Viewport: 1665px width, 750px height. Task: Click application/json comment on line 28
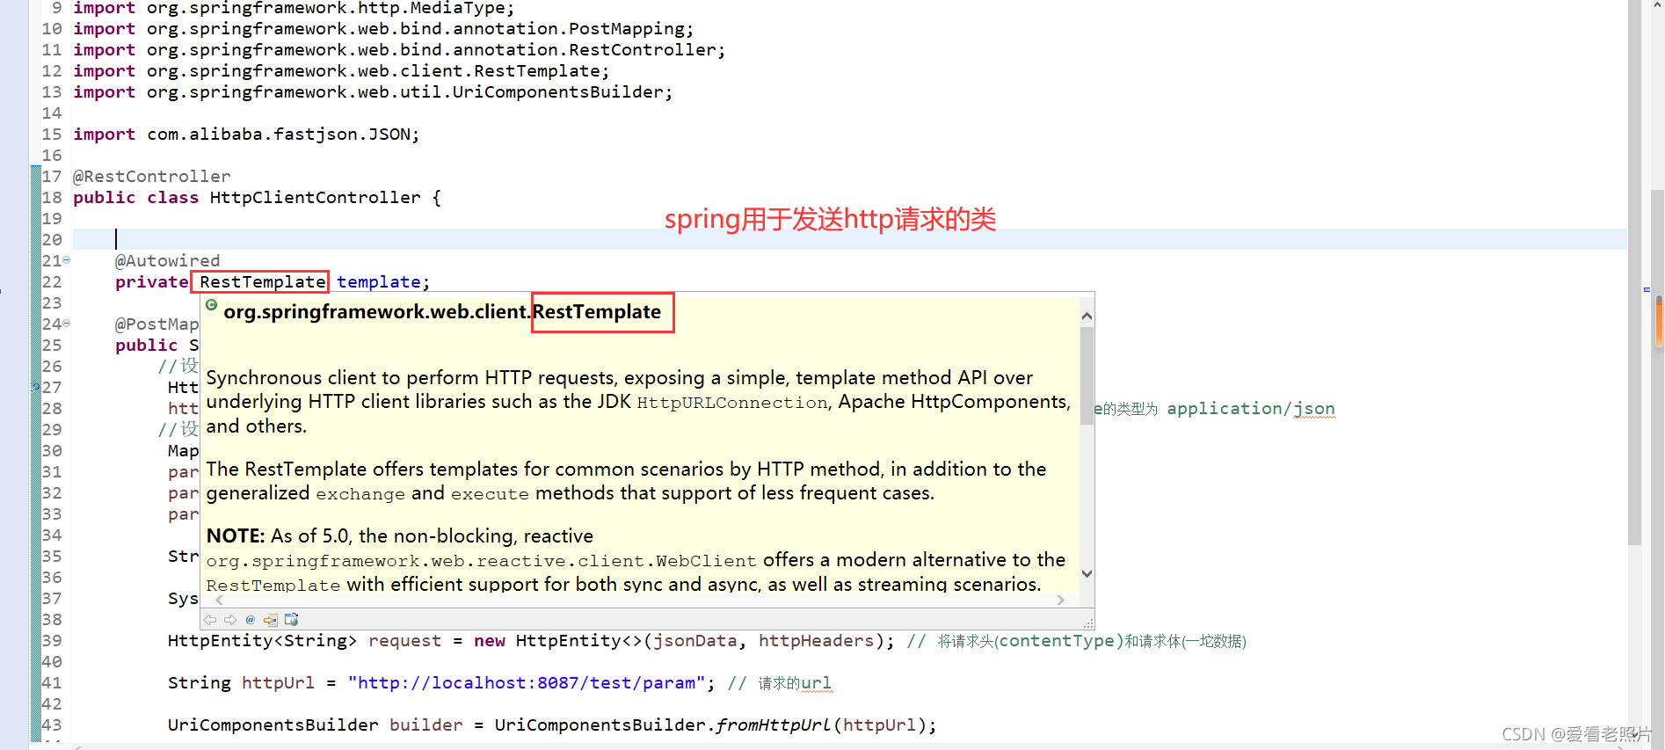[1251, 409]
